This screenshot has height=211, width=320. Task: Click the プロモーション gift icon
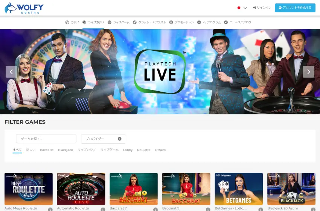pos(171,22)
